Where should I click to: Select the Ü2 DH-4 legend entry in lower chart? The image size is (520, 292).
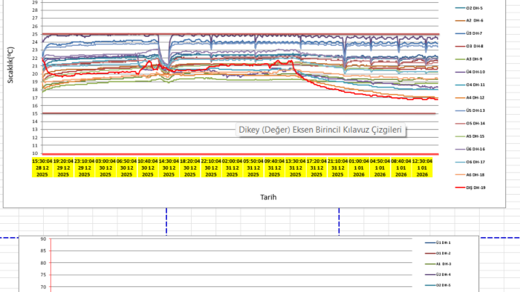(x=438, y=274)
